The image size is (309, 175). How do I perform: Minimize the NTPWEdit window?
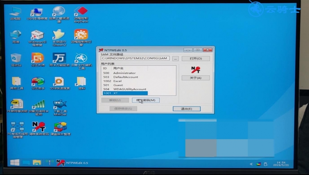[x=188, y=50]
